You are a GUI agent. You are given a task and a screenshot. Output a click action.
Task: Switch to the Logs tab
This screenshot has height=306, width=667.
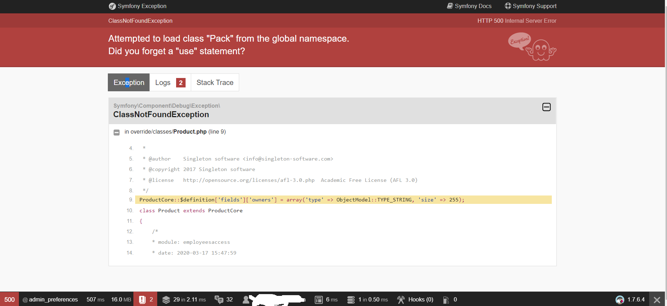coord(170,83)
